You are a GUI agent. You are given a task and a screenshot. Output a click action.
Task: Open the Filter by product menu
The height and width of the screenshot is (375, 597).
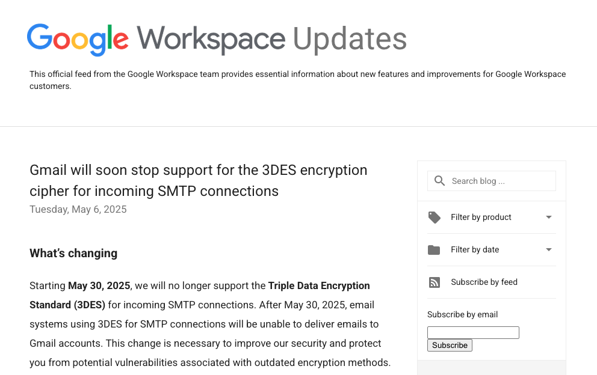[481, 217]
